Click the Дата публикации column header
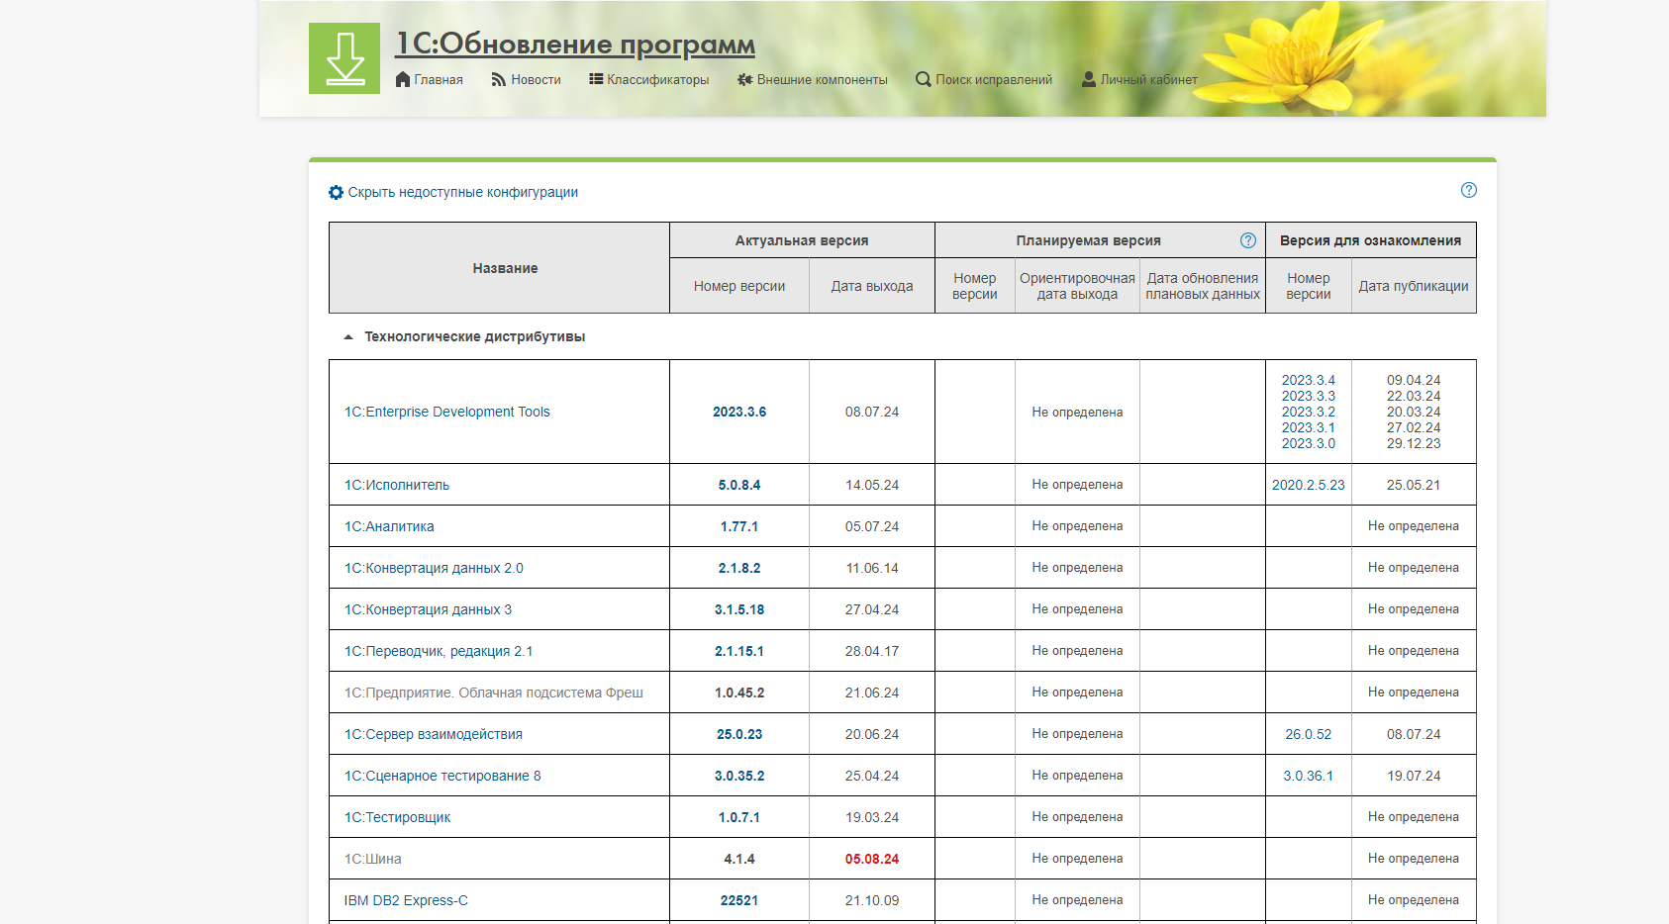Viewport: 1669px width, 924px height. coord(1414,286)
